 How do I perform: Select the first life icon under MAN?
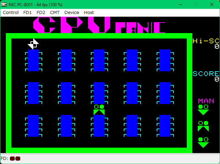pyautogui.click(x=203, y=109)
